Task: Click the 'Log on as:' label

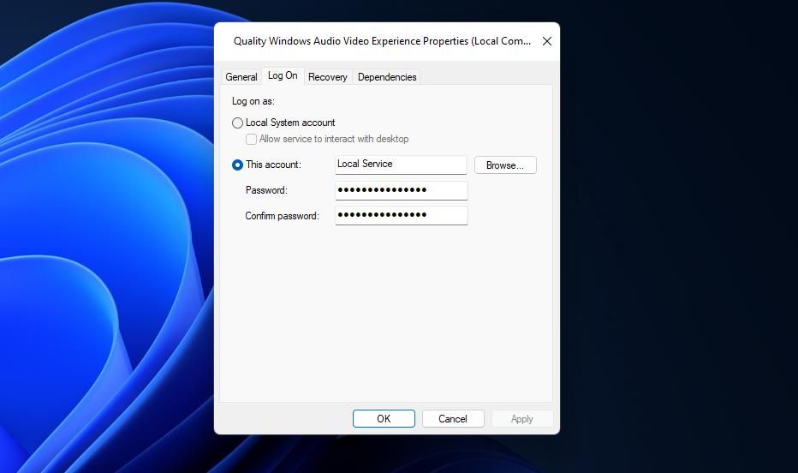Action: pos(253,101)
